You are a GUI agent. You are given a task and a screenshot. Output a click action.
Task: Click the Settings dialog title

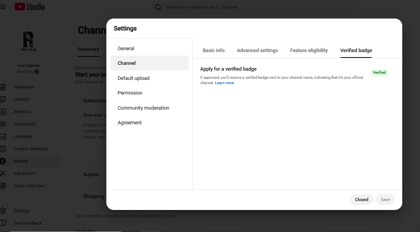pyautogui.click(x=125, y=29)
